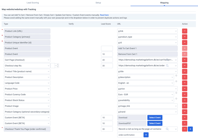Screen dimensions: 198x140
Task: Open the Product Price type dropdown
Action: click(x=27, y=89)
